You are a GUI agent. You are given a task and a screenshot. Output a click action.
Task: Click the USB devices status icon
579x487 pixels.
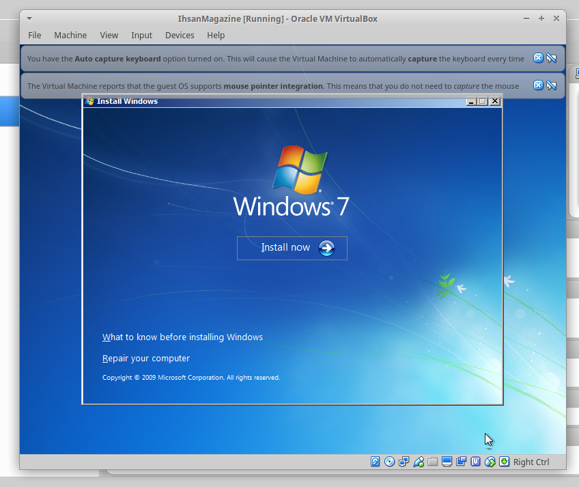point(419,462)
